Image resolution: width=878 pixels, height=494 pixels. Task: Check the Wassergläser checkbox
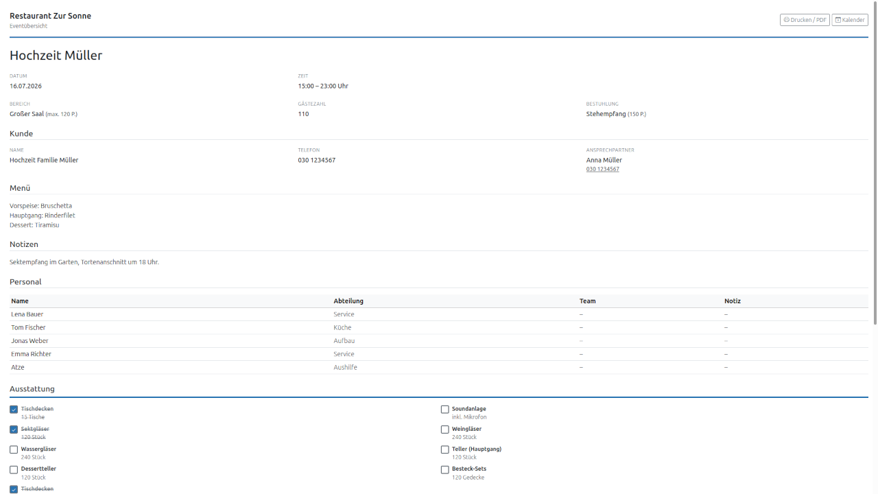(x=14, y=449)
